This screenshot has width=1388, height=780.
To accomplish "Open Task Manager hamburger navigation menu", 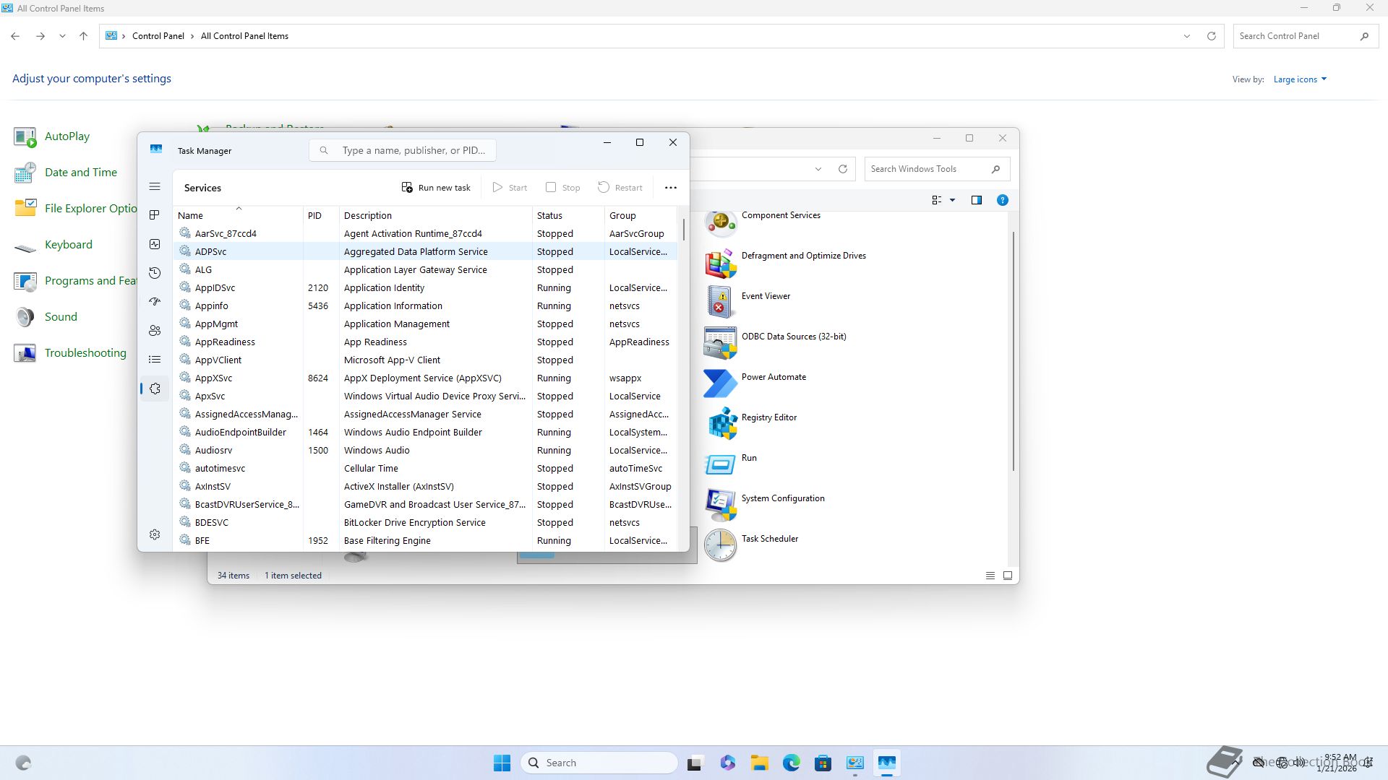I will point(155,187).
